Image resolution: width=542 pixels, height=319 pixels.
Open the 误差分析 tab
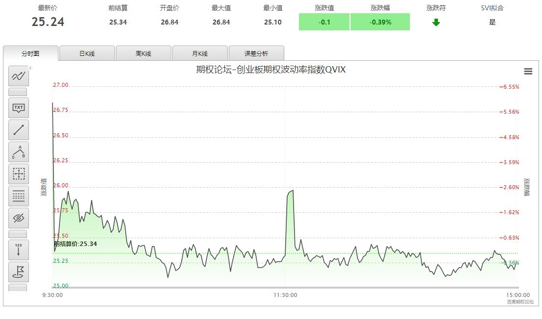(255, 53)
